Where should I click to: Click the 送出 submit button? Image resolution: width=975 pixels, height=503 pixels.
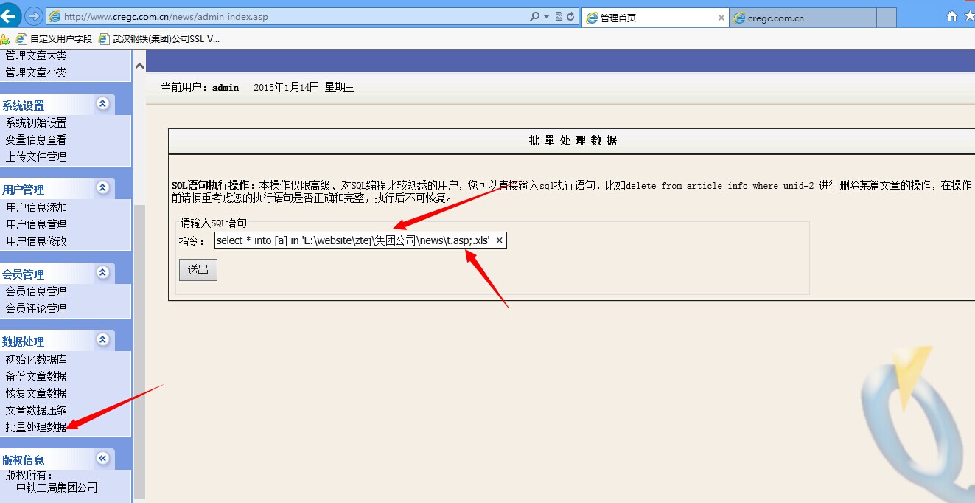click(x=198, y=269)
